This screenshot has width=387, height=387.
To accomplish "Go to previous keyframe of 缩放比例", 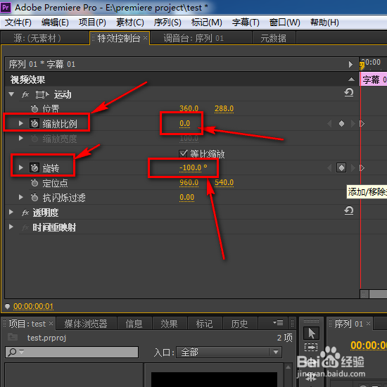I will tap(329, 123).
